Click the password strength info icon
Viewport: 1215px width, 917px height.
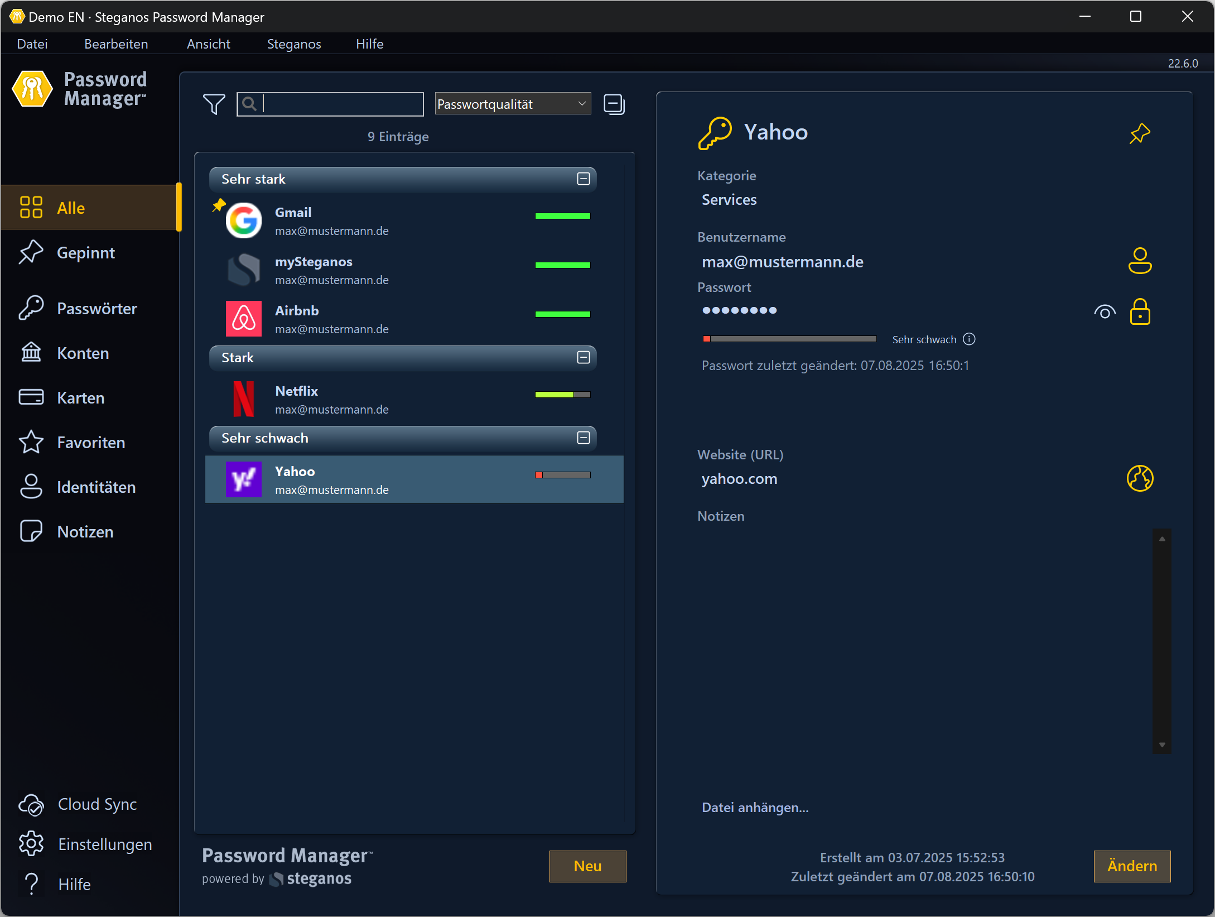coord(970,339)
